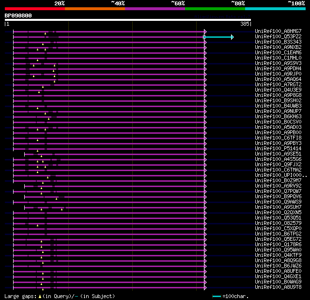Click the purple alignment bar of UniRef100_A9RV92
The height and width of the screenshot is (300, 310).
point(114,186)
